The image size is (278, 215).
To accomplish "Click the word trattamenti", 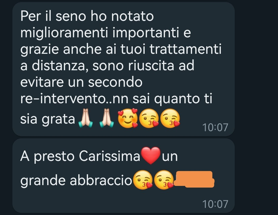I will [x=186, y=49].
